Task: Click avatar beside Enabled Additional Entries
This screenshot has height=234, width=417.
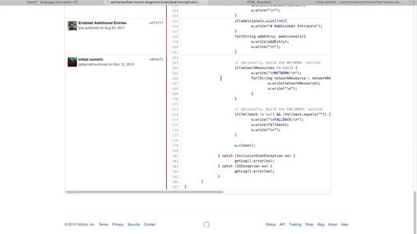Action: coord(72,26)
